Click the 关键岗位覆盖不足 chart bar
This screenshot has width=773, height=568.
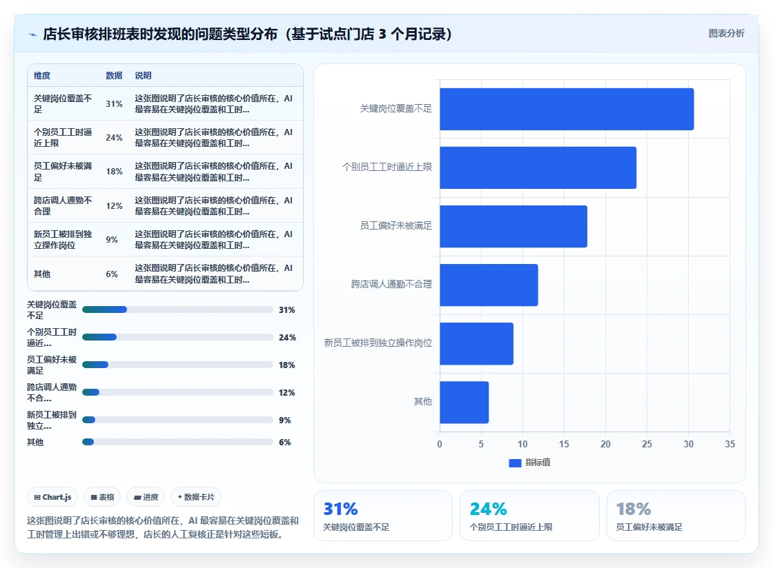[567, 109]
